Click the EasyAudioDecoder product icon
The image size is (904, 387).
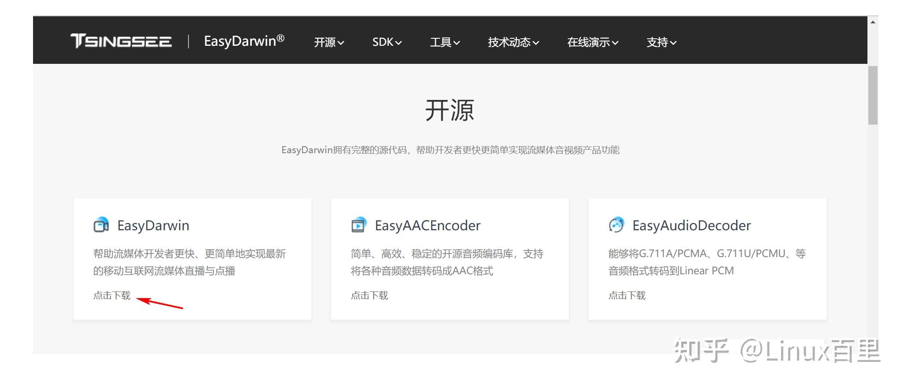coord(616,225)
